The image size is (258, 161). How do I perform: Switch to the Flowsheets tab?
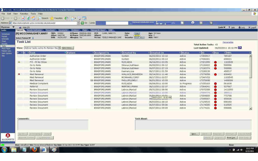50,30
